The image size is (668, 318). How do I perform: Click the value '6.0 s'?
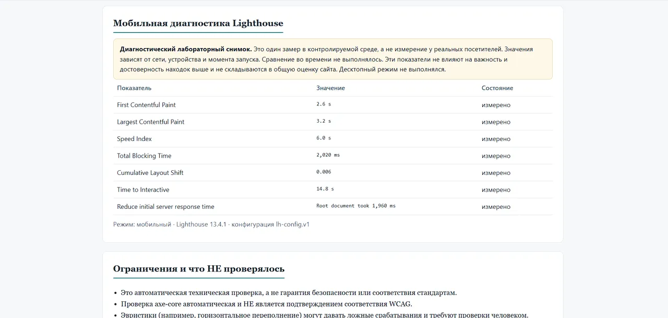(324, 138)
